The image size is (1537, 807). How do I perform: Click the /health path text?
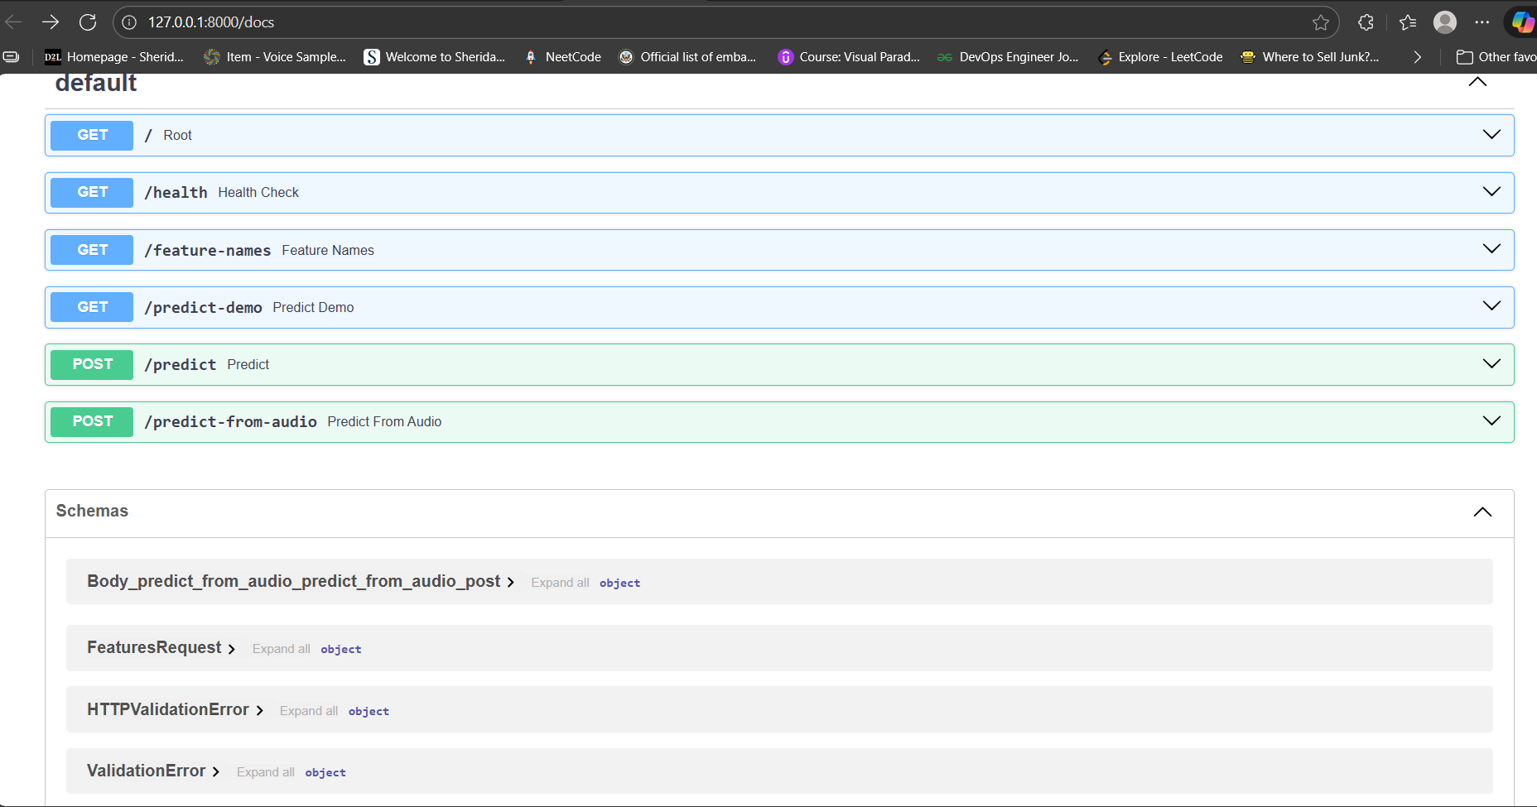(176, 193)
